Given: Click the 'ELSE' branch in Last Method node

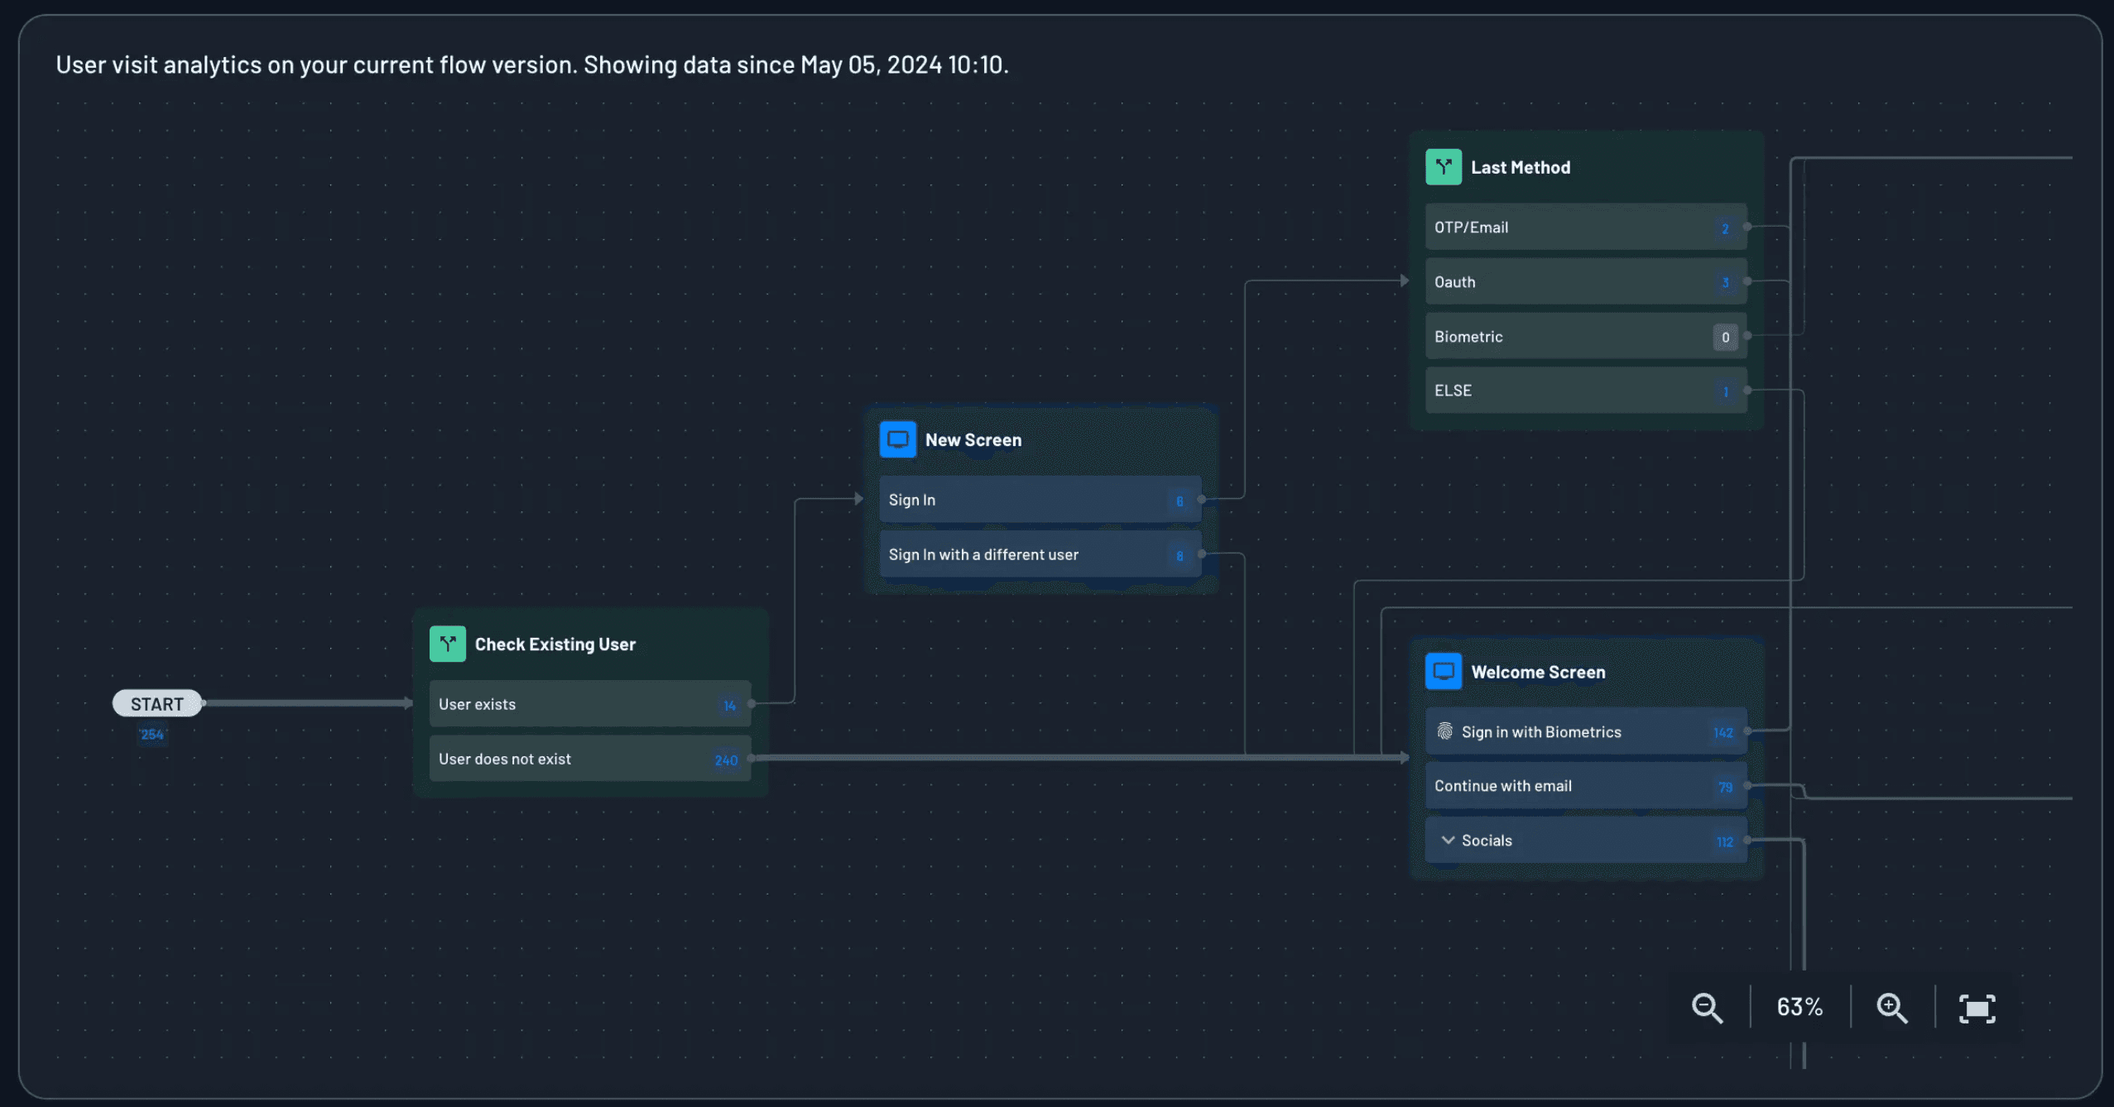Looking at the screenshot, I should coord(1585,390).
